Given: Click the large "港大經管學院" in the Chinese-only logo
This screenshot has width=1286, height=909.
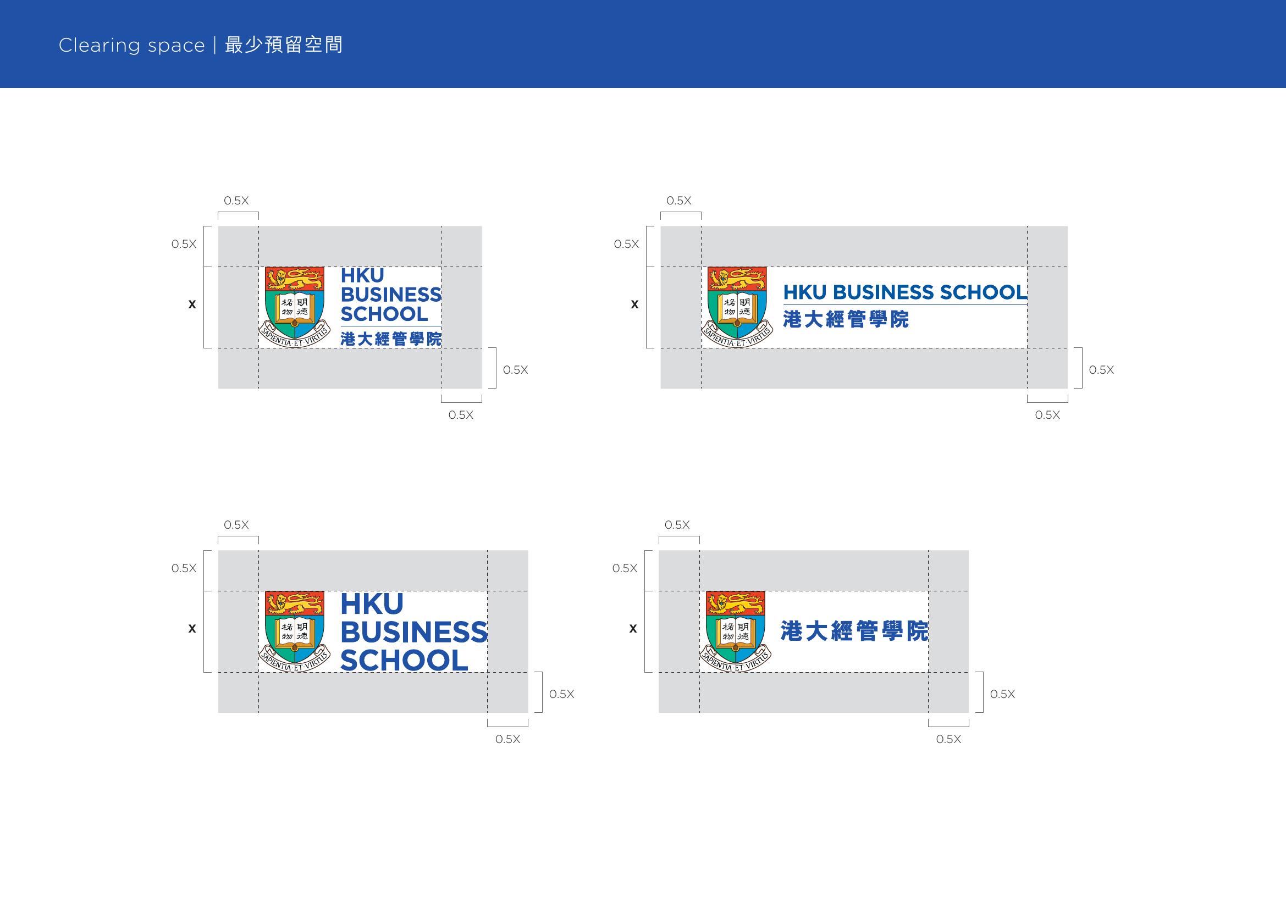Looking at the screenshot, I should coord(854,631).
